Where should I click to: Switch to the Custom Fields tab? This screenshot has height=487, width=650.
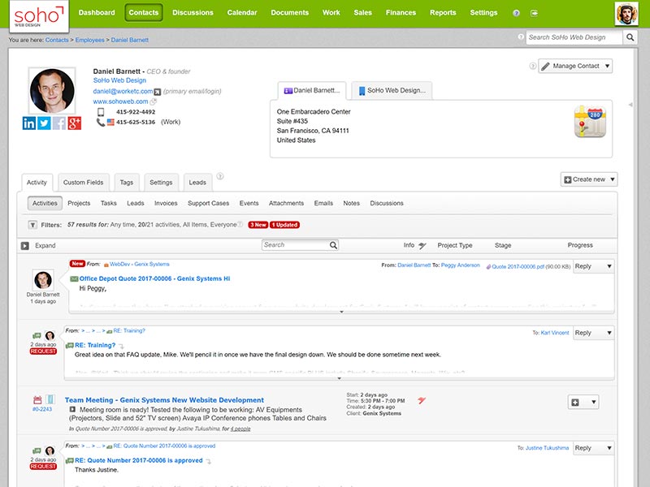[x=83, y=183]
